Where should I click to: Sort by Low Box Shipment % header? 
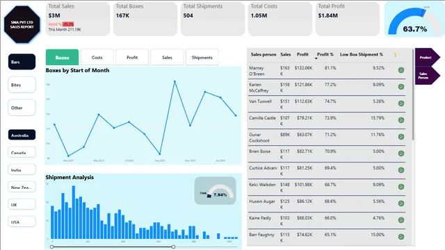point(362,54)
